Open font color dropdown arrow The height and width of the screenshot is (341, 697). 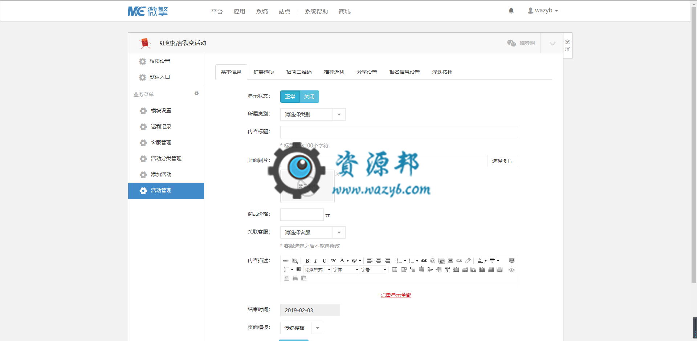click(347, 261)
